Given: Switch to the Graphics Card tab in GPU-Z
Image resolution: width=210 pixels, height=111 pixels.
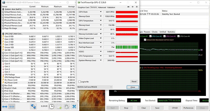Looking at the screenshot, I should tap(83, 7).
